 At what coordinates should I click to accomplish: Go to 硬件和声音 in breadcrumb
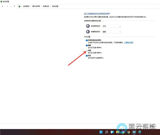(x=37, y=6)
